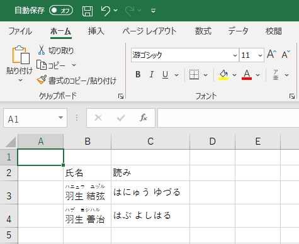Click 切り取り cut button

point(56,50)
